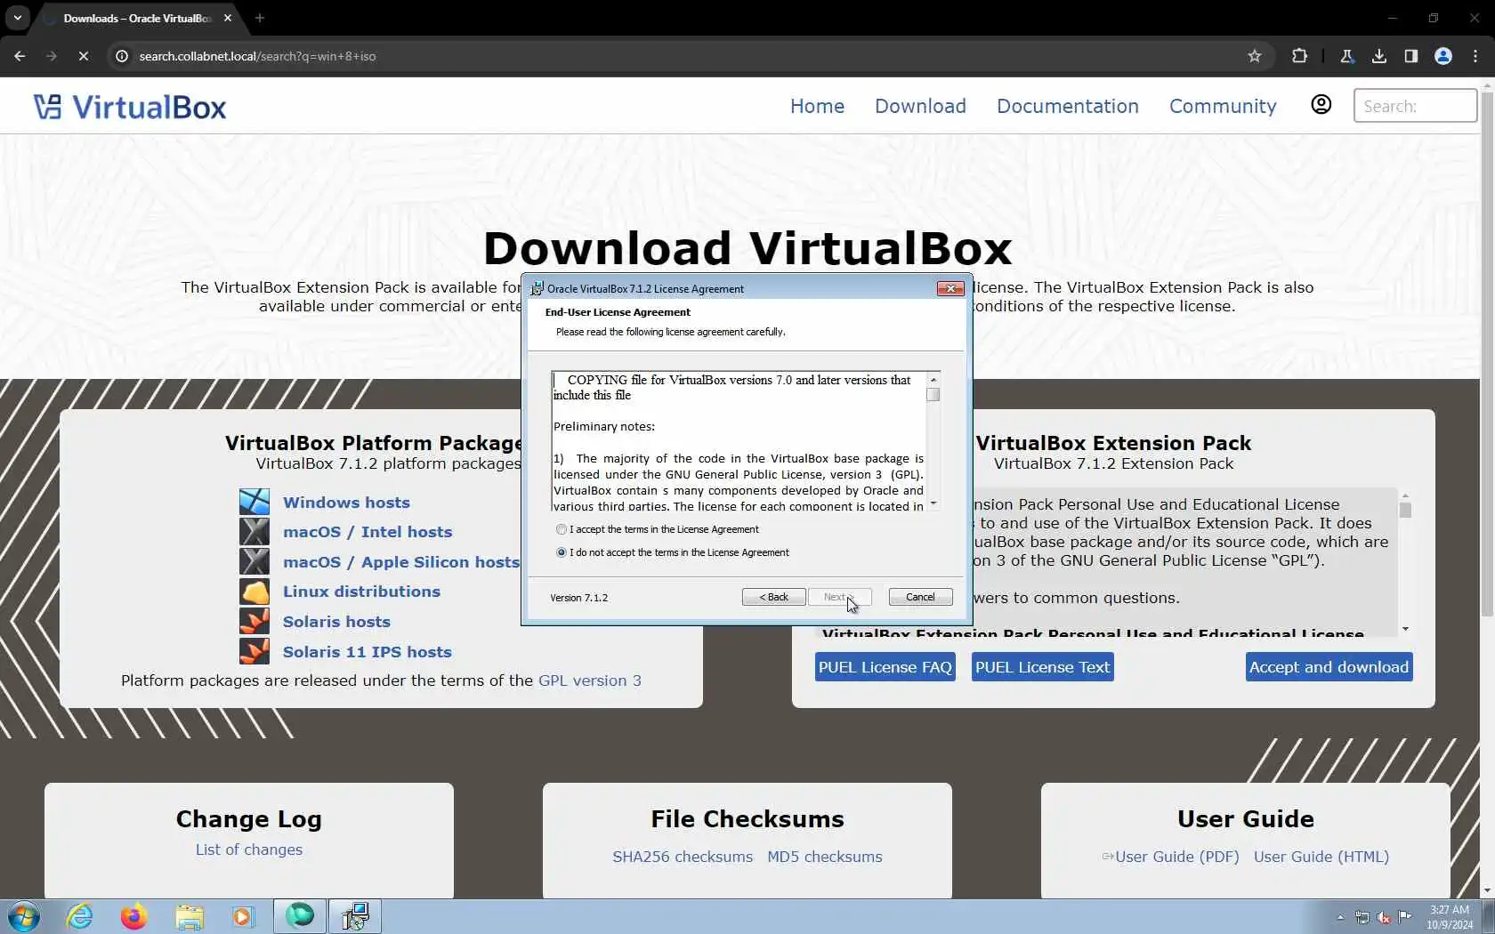Click the Extension Pack license scroll-down arrow
Viewport: 1495px width, 934px height.
click(1405, 629)
